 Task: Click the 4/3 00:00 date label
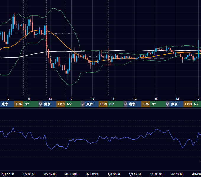pos(71,174)
